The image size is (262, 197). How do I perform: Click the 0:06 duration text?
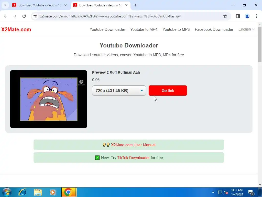click(96, 80)
